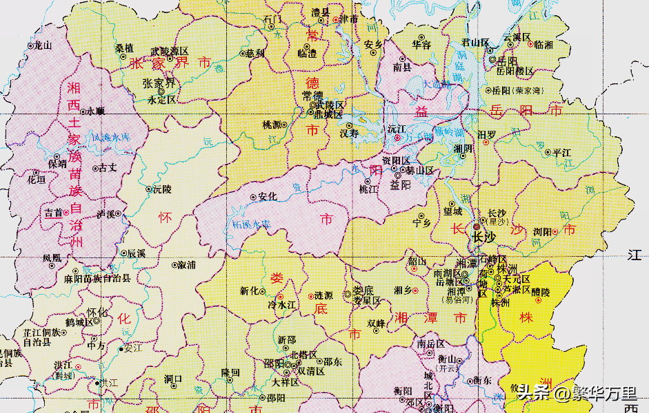Select the 君山区 label

coord(476,43)
